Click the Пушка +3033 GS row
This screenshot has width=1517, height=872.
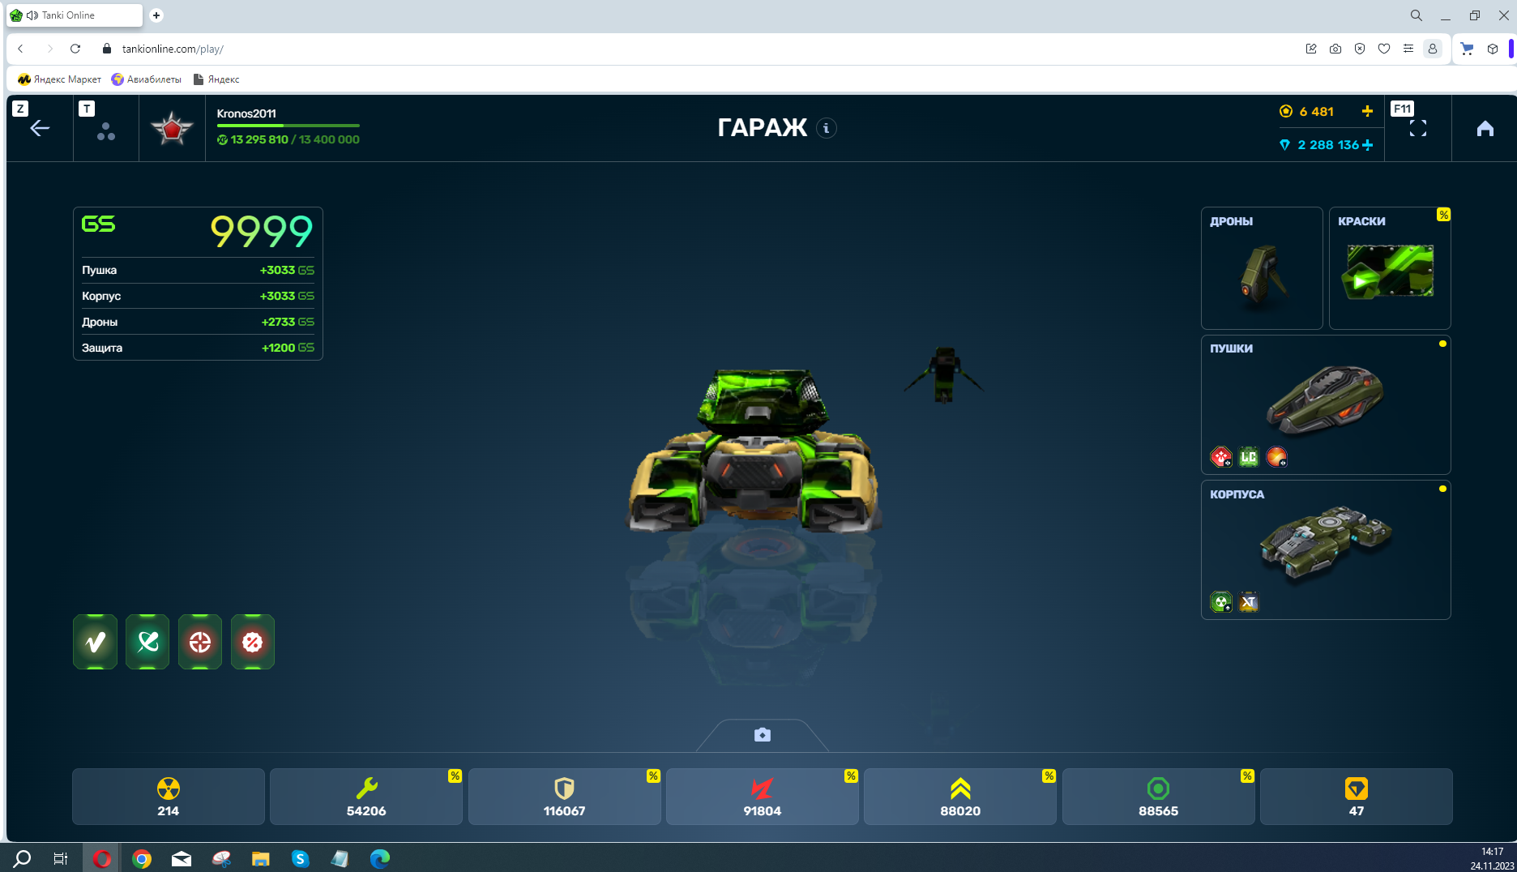pos(198,270)
